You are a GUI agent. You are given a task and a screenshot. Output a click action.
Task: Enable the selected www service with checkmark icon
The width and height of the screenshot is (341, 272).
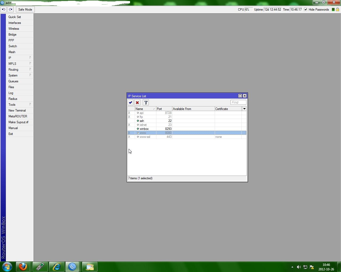click(x=130, y=102)
